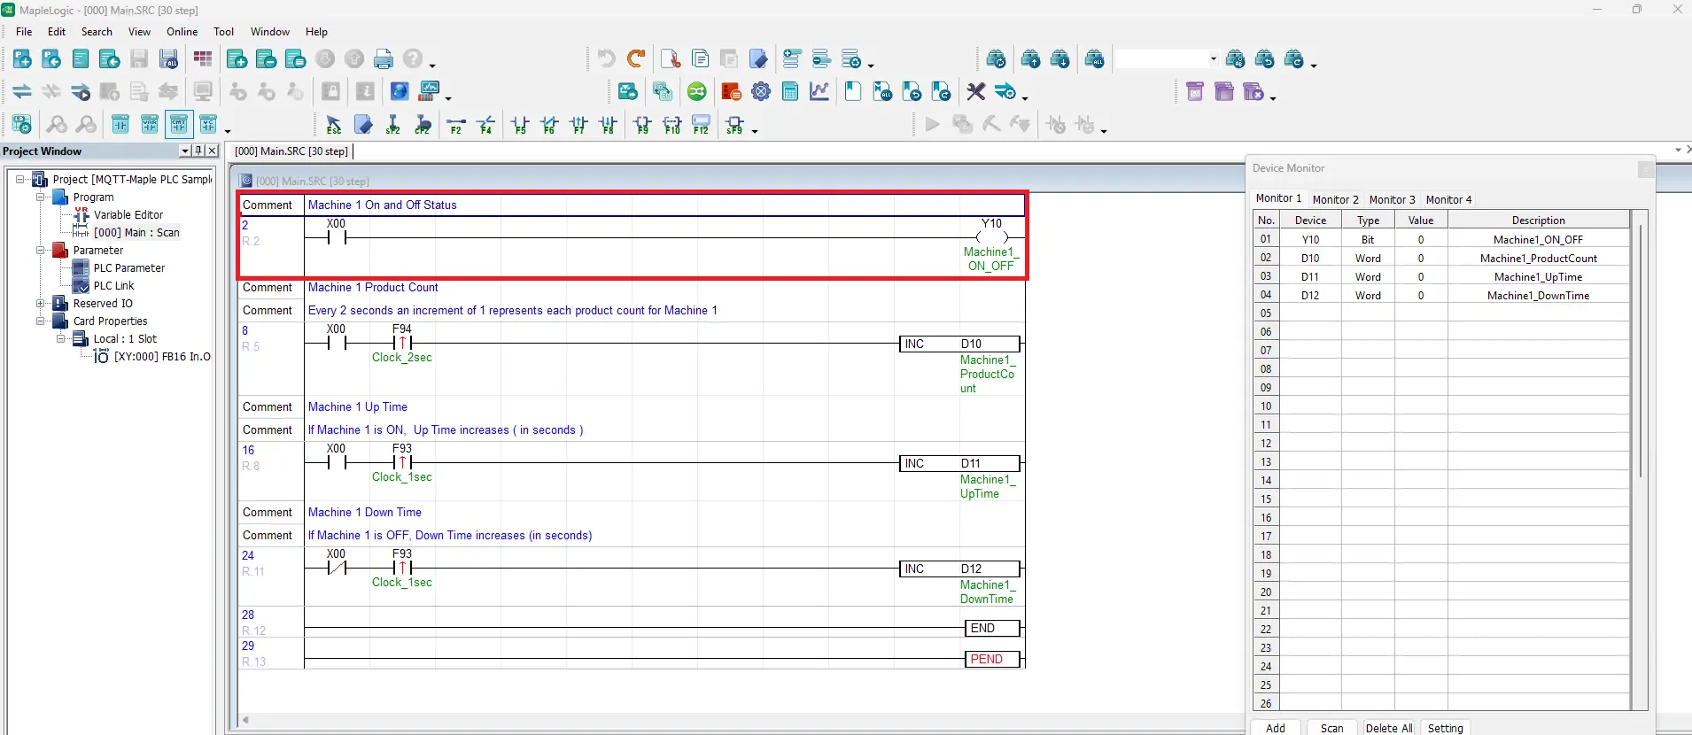1692x735 pixels.
Task: Select the Esc arrow selection tool
Action: coord(334,125)
